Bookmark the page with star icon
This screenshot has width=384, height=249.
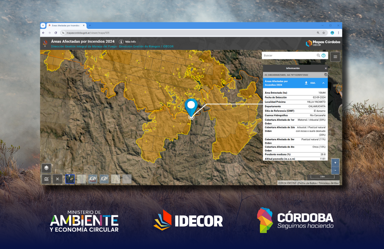[x=324, y=33]
